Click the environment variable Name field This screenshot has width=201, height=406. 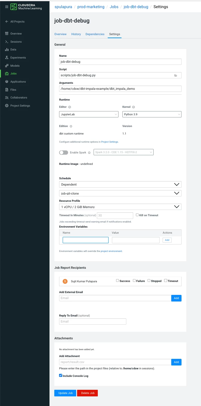click(x=85, y=240)
